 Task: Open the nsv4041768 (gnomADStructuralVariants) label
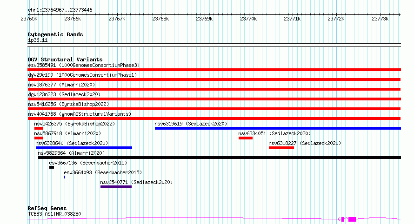(x=80, y=114)
